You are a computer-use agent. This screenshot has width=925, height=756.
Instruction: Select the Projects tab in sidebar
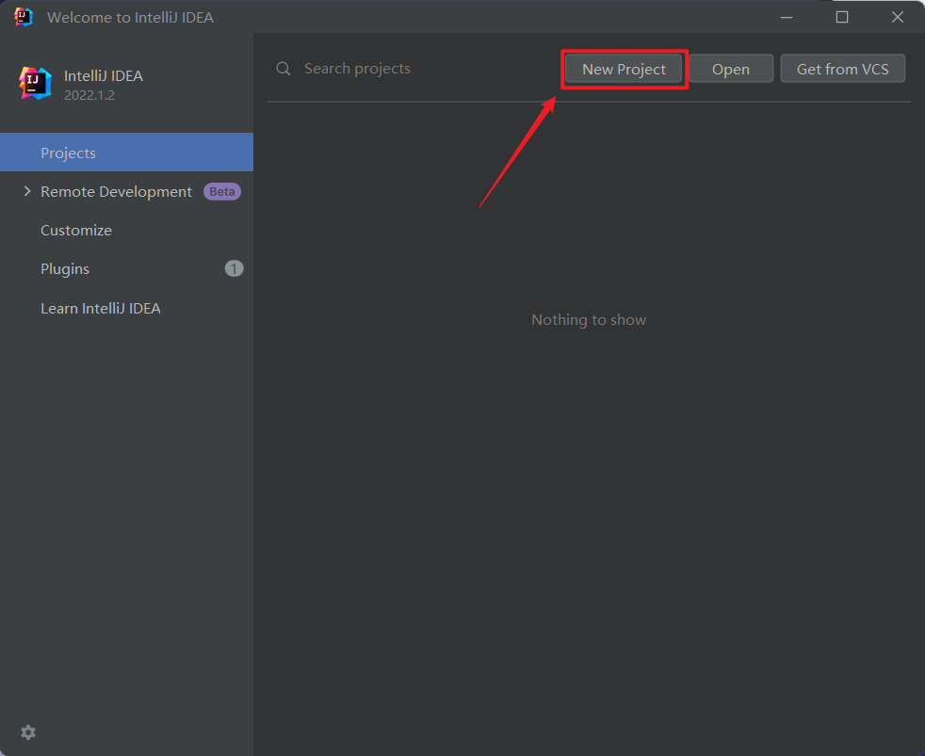(127, 153)
